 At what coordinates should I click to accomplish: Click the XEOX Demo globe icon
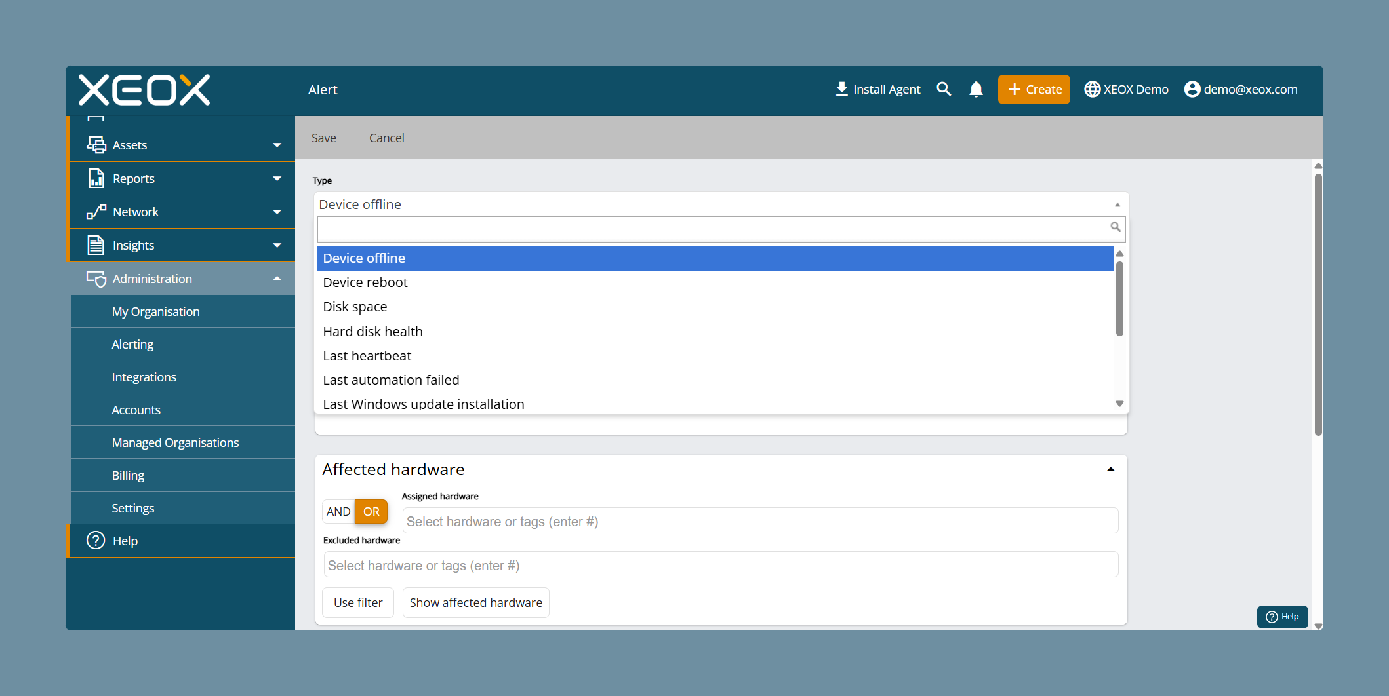pos(1092,89)
